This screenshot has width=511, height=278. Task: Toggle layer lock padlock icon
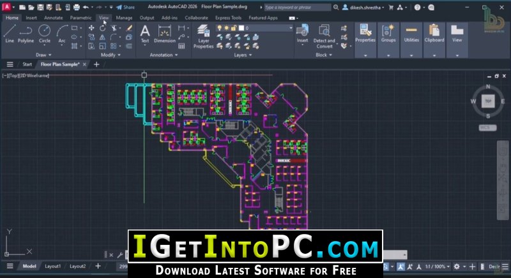(x=234, y=28)
